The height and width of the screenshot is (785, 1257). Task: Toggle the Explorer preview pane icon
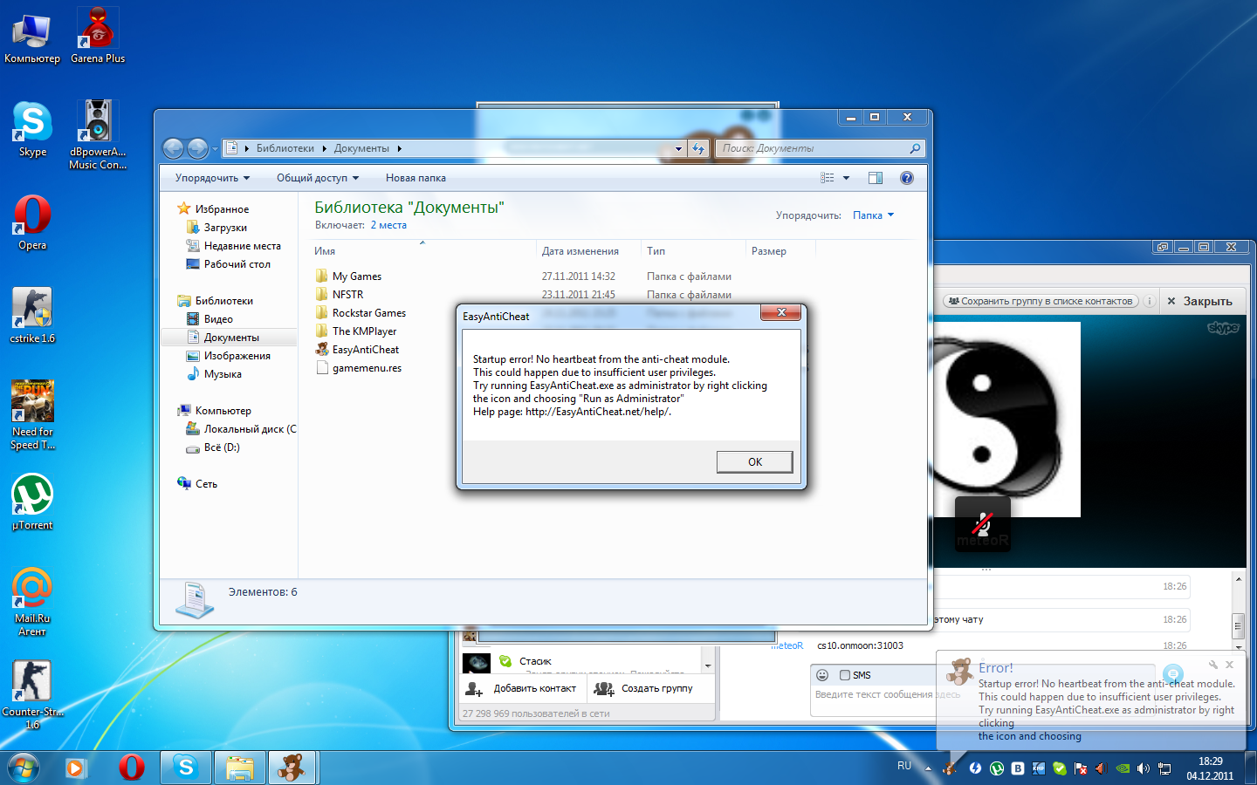coord(876,178)
